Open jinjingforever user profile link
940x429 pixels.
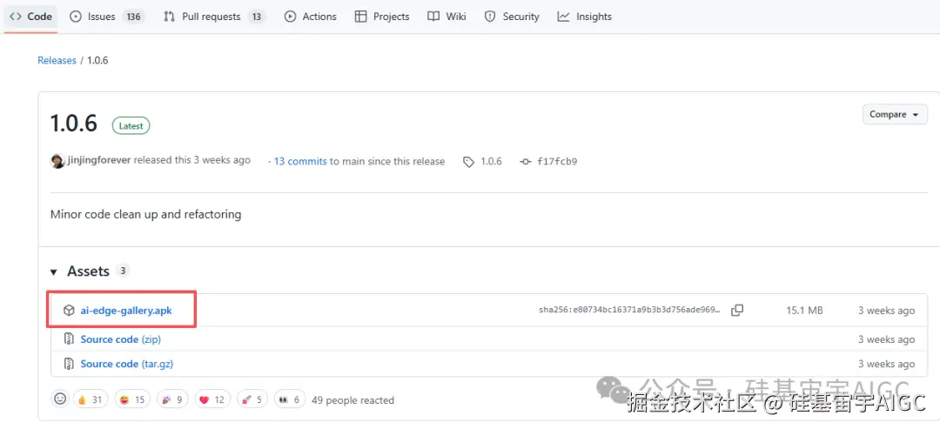[99, 161]
